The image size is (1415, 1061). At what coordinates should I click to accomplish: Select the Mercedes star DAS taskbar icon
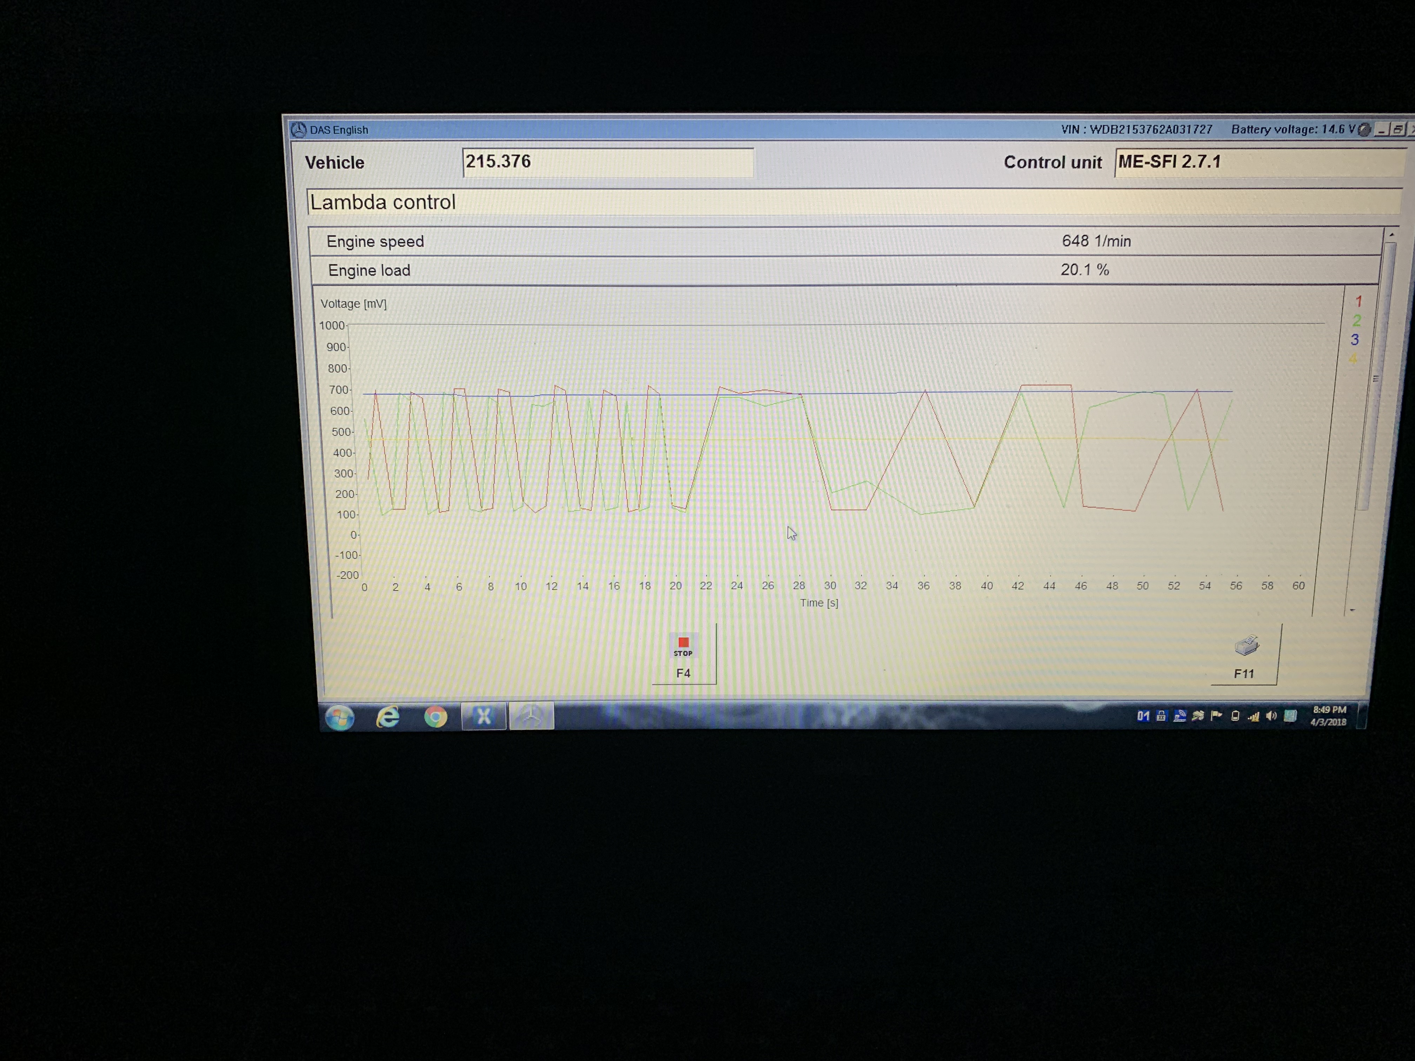point(531,716)
